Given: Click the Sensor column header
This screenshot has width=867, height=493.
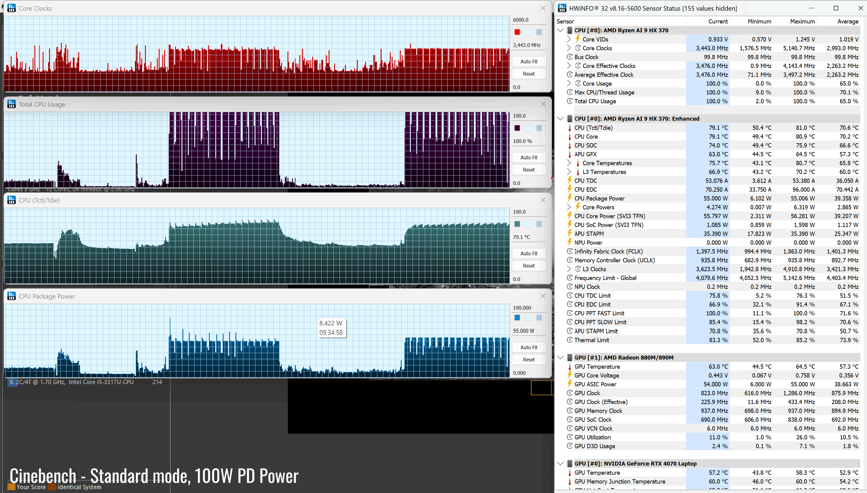Looking at the screenshot, I should (620, 21).
